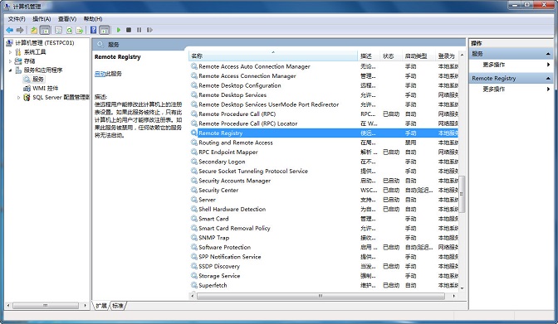
Task: Click the Refresh toolbar icon
Action: click(69, 30)
